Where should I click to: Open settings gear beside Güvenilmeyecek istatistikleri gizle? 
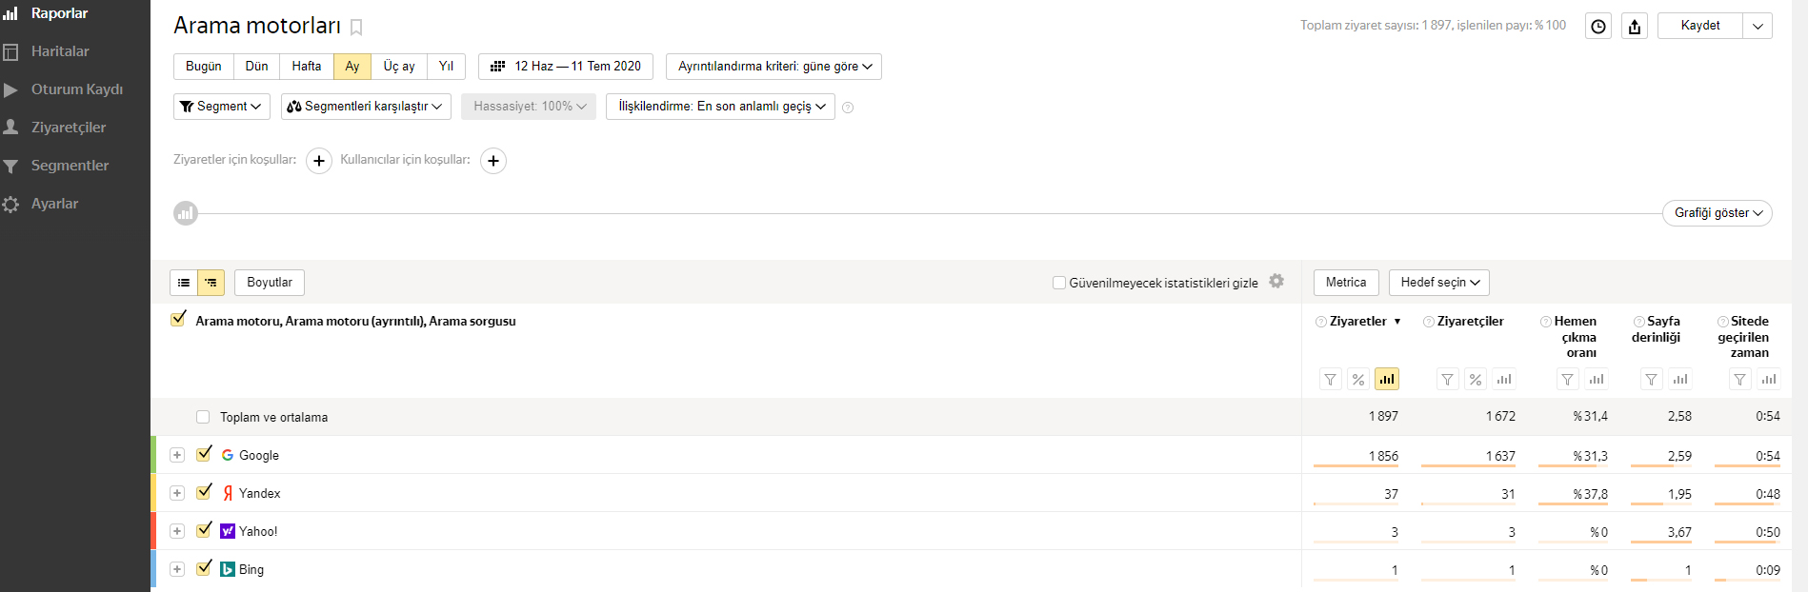[1276, 282]
